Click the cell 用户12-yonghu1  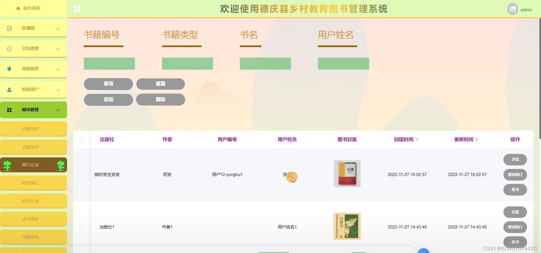point(227,175)
